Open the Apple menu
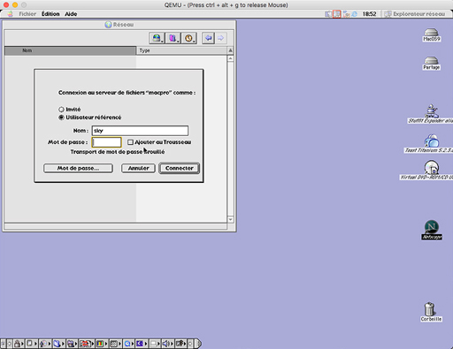Screen dimensions: 453x349 click(x=11, y=14)
